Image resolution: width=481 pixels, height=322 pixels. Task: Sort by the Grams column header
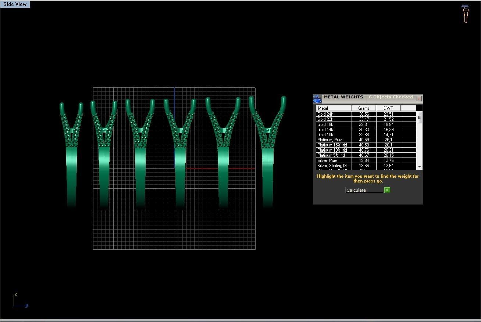pyautogui.click(x=364, y=108)
